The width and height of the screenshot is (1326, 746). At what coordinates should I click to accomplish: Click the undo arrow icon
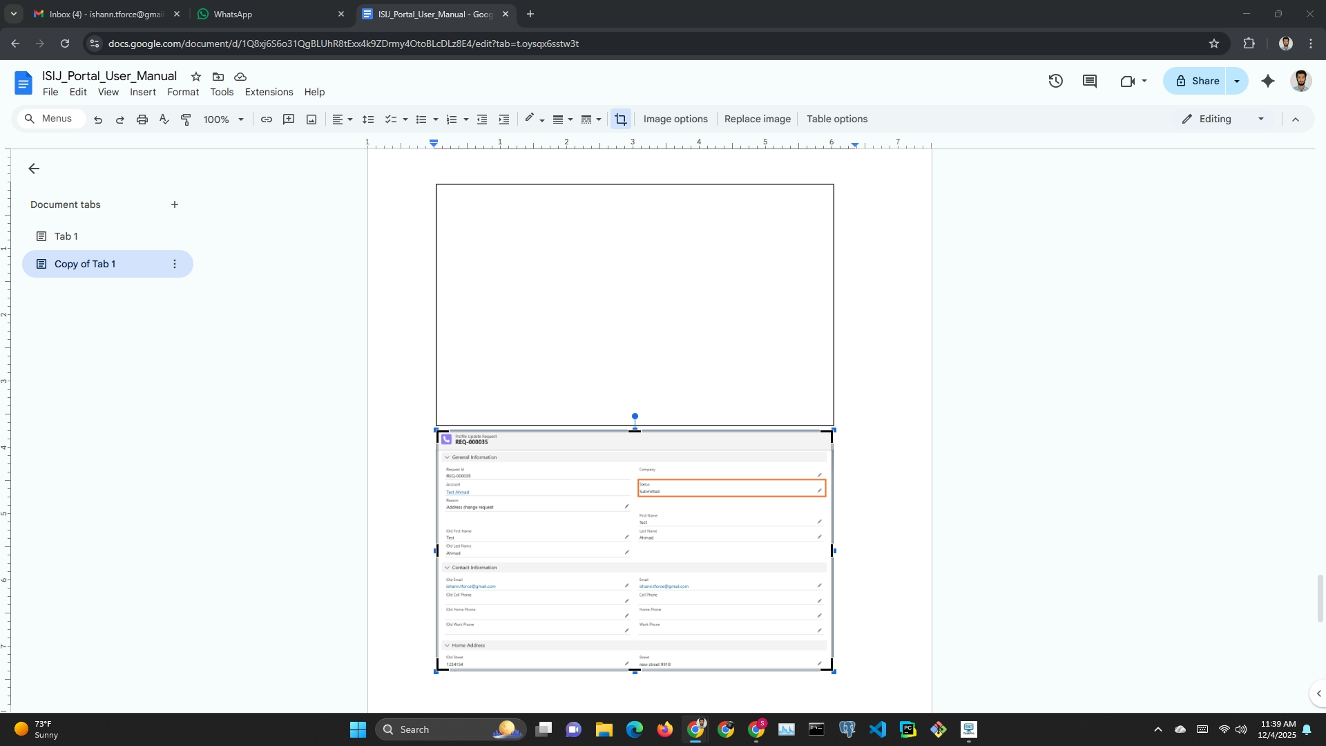98,119
